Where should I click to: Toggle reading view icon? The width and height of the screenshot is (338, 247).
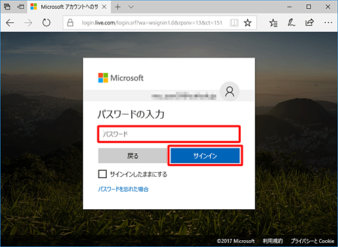pyautogui.click(x=234, y=23)
